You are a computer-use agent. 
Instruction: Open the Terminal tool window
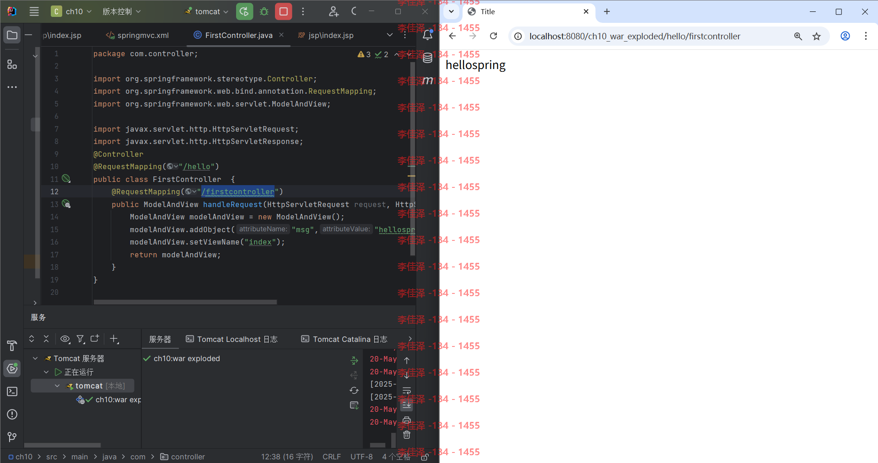[12, 392]
